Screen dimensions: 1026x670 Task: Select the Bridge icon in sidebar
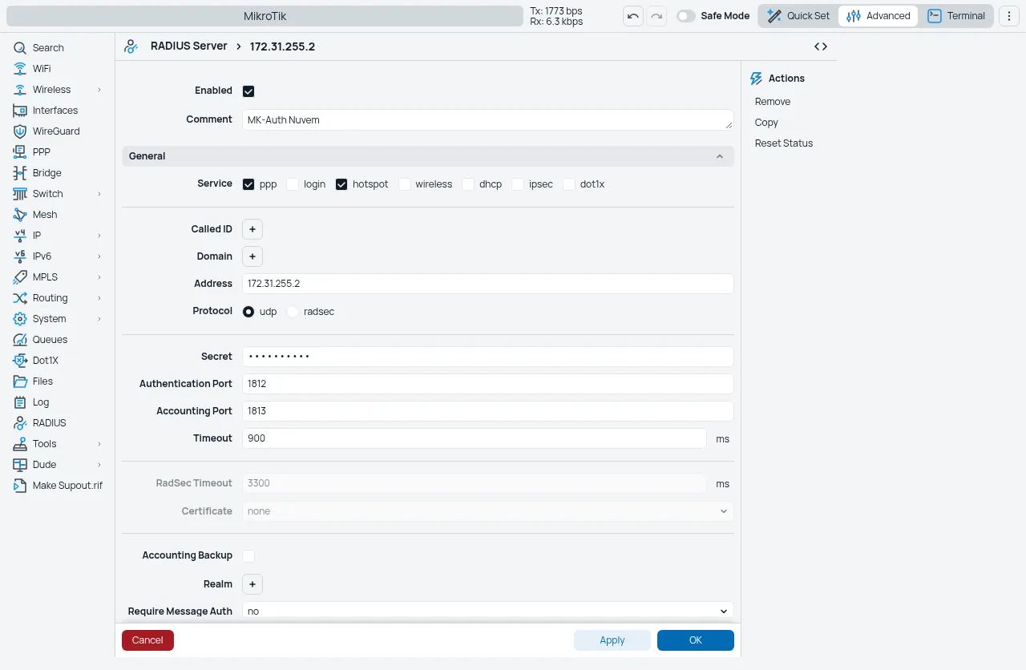point(20,173)
